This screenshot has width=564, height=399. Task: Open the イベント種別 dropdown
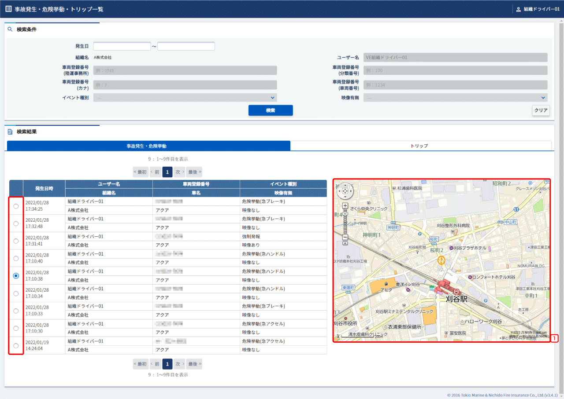185,98
